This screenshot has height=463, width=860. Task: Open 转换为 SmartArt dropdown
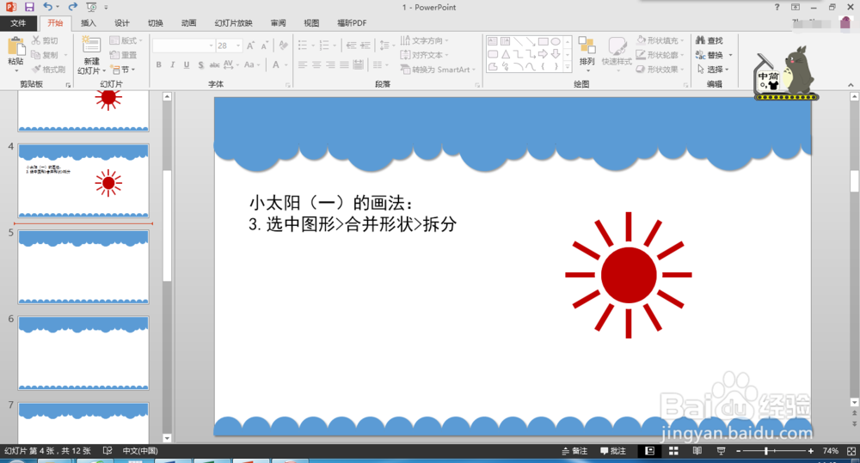tap(438, 70)
